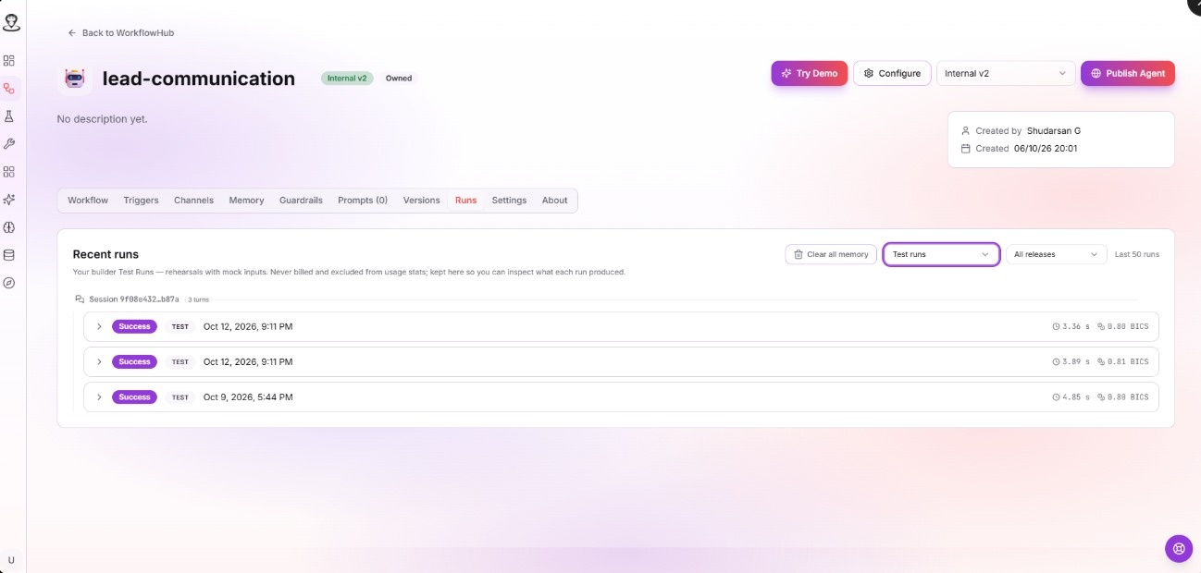Click the Created 06/10/26 20:01 date

pos(1025,149)
